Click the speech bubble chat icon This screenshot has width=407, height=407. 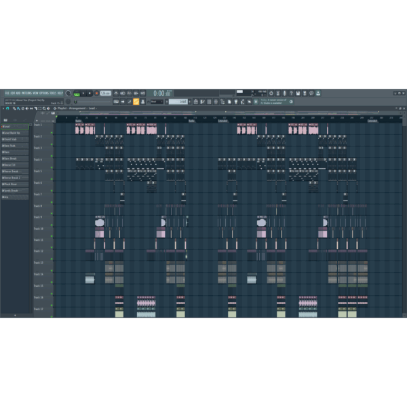click(x=311, y=93)
